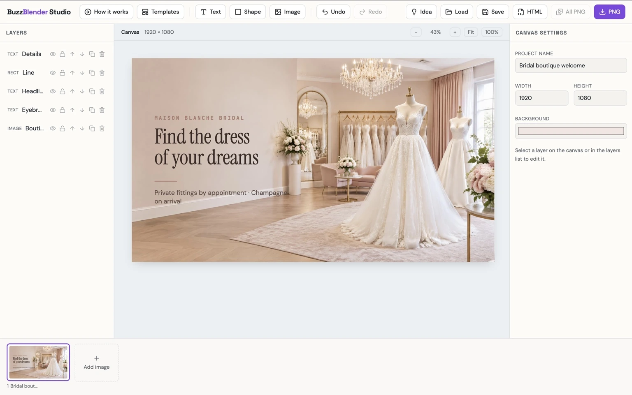
Task: Move the Eyebrow layer down
Action: 82,110
